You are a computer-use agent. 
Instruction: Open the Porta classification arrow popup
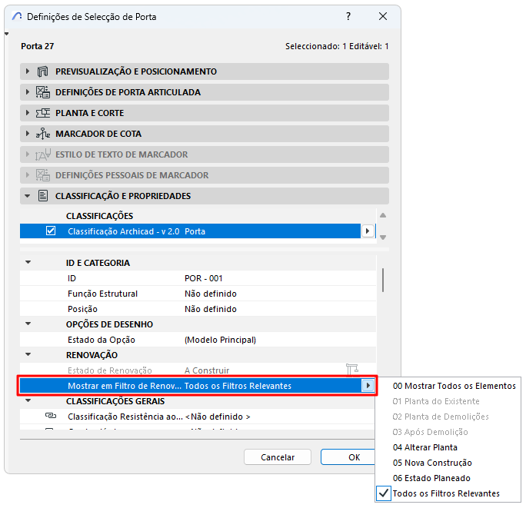tap(368, 231)
